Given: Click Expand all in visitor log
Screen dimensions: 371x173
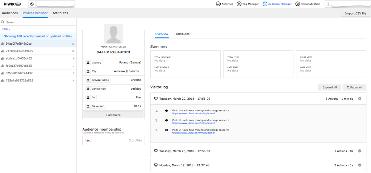Looking at the screenshot, I should 330,87.
